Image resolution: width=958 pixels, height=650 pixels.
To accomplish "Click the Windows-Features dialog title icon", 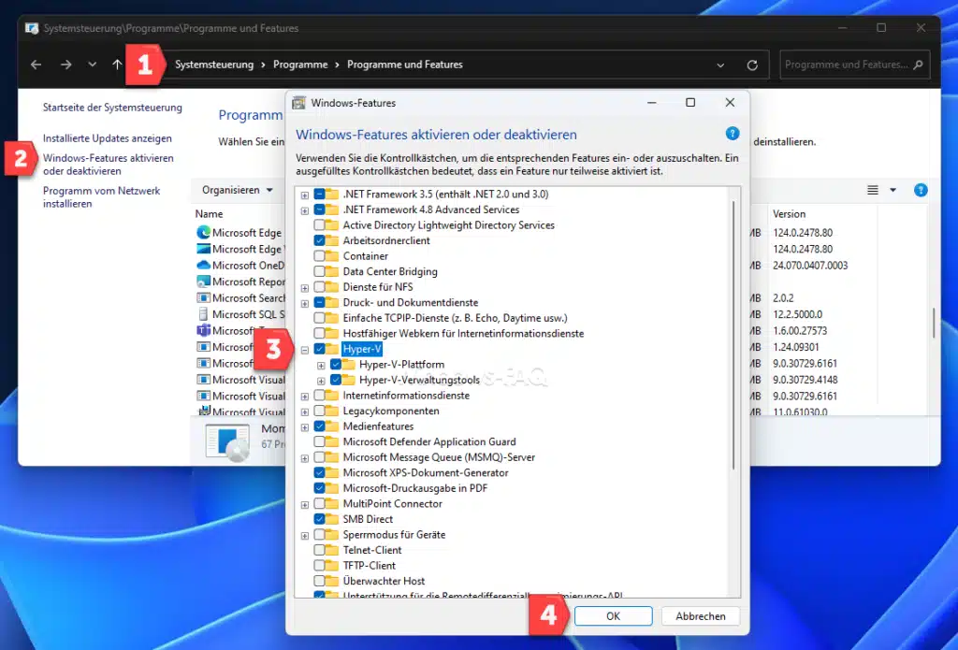I will pyautogui.click(x=298, y=103).
